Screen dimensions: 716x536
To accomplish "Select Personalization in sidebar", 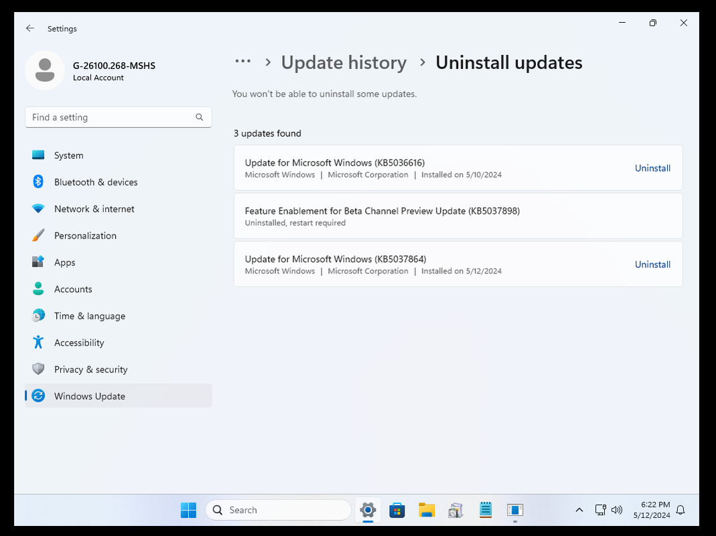I will pos(119,235).
